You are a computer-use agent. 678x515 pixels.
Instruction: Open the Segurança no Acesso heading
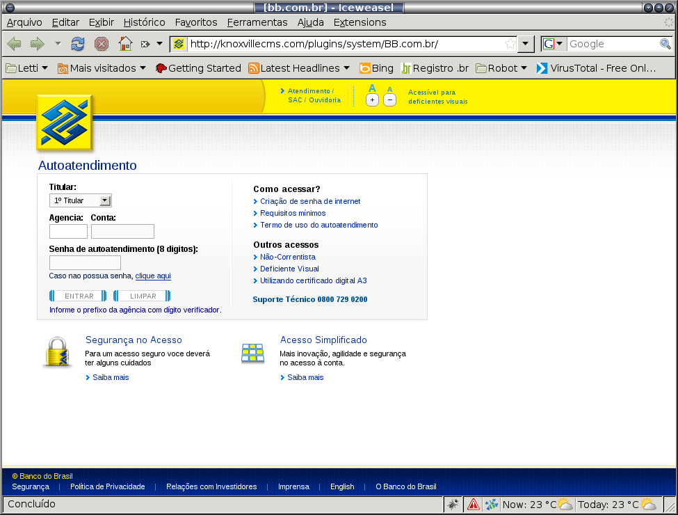(134, 340)
